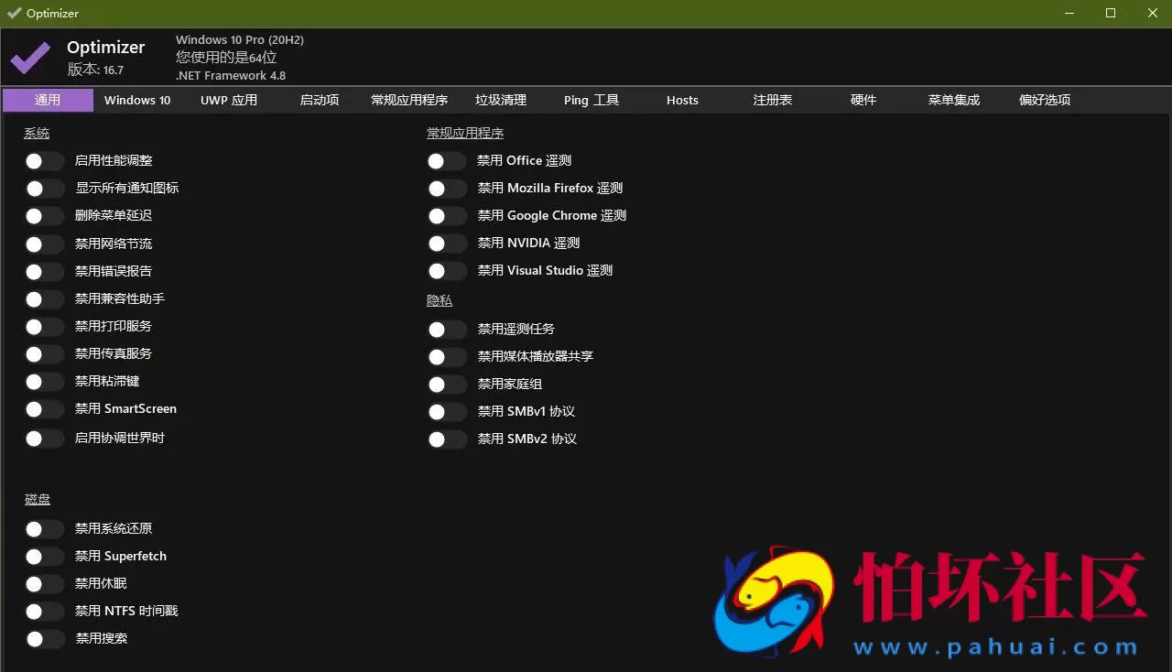
Task: Enable 禁用系统还原
Action: click(43, 528)
